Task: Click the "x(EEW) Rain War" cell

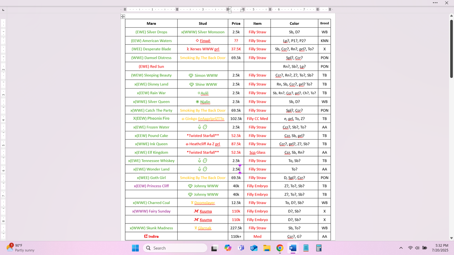Action: click(x=151, y=93)
